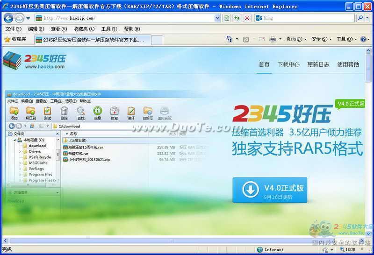The image size is (374, 255).
Task: Click the 测试 icon in HaoZip preview
Action: (48, 113)
